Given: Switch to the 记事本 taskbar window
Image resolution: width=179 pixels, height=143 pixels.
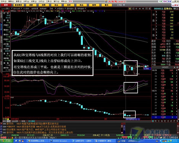Looking at the screenshot, I should (82, 141).
